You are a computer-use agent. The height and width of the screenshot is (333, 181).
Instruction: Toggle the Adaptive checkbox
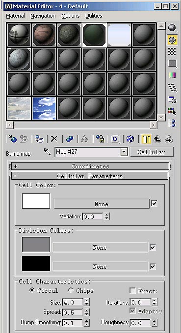[x=133, y=310]
